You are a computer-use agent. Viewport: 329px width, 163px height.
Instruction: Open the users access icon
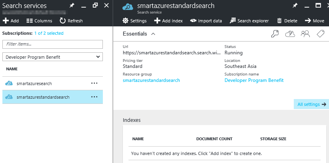[x=305, y=34]
